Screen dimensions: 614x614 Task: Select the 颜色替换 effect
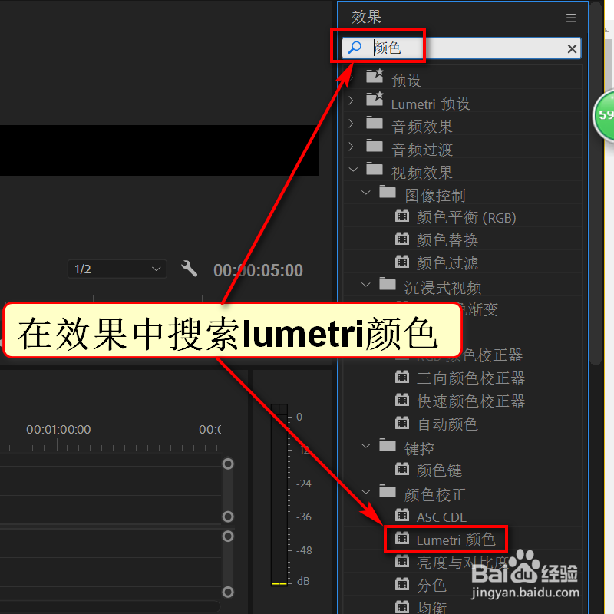click(x=447, y=240)
